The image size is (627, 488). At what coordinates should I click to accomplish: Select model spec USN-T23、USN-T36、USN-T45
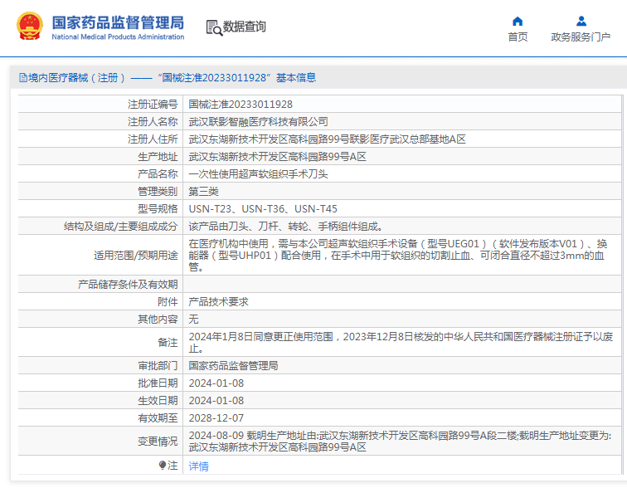(263, 209)
